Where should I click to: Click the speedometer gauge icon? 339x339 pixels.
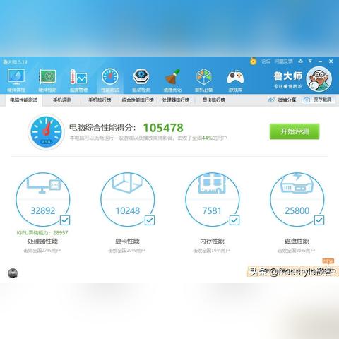(x=46, y=132)
